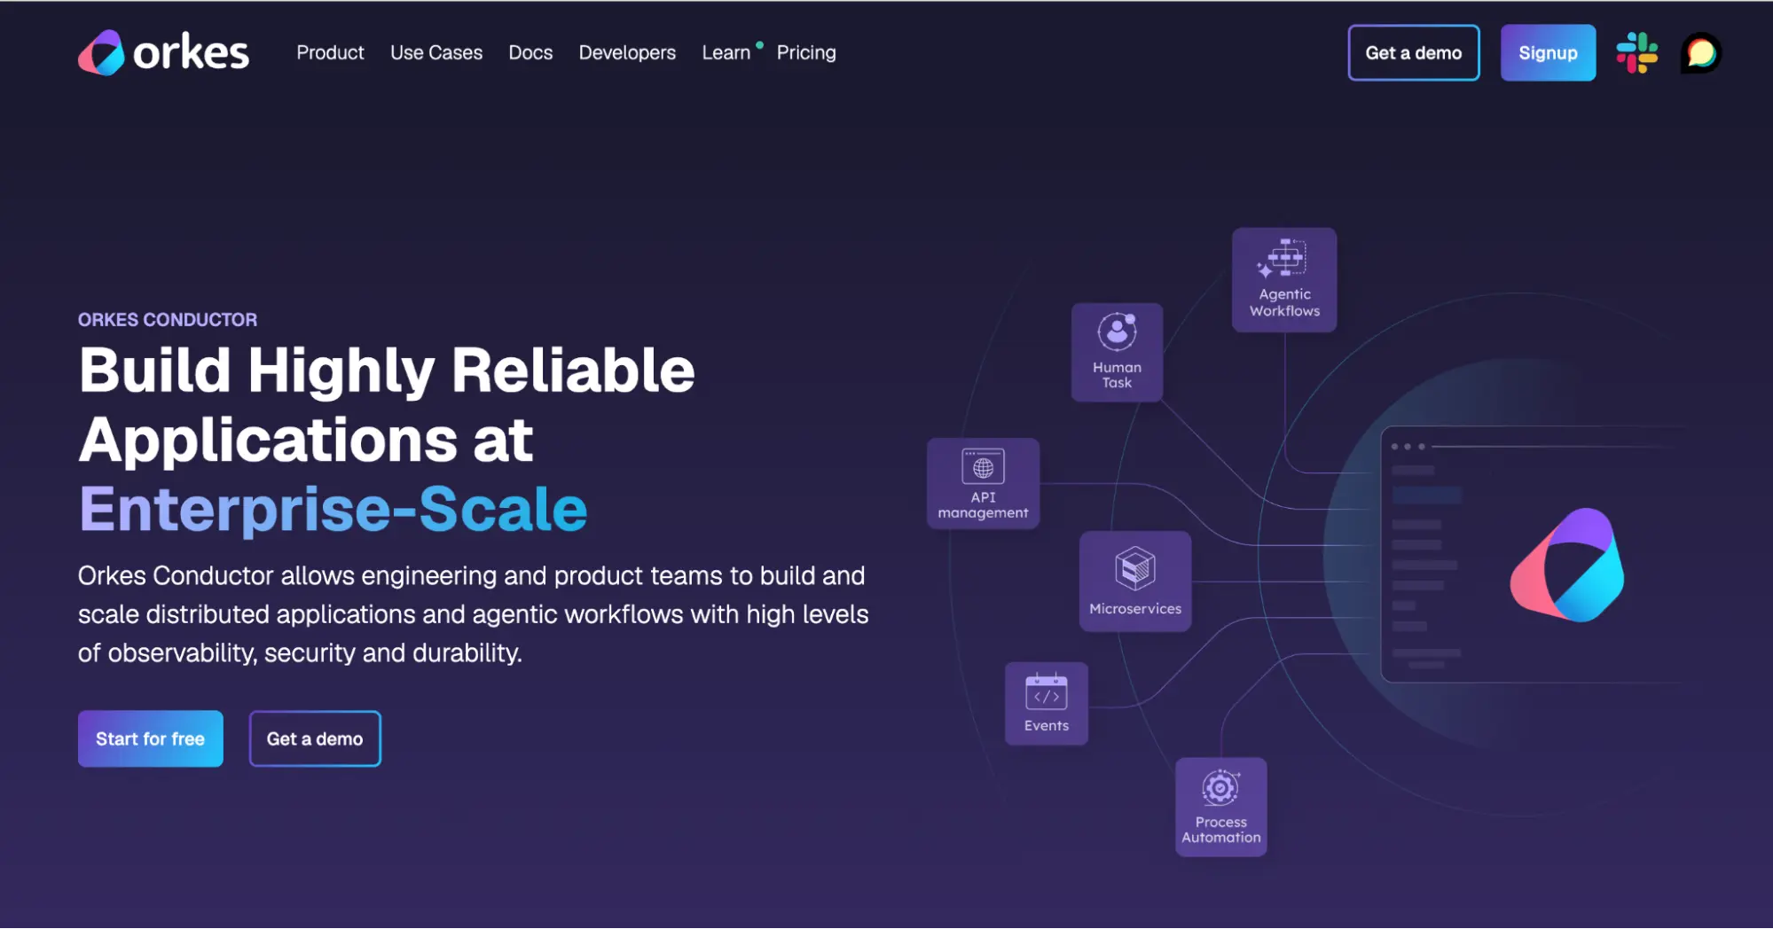
Task: Click the ORKES CONDUCTOR label text
Action: pyautogui.click(x=168, y=320)
